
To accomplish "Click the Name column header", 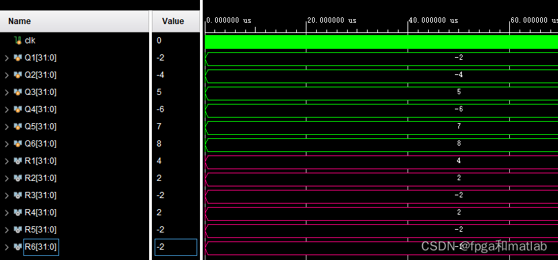I will [74, 21].
